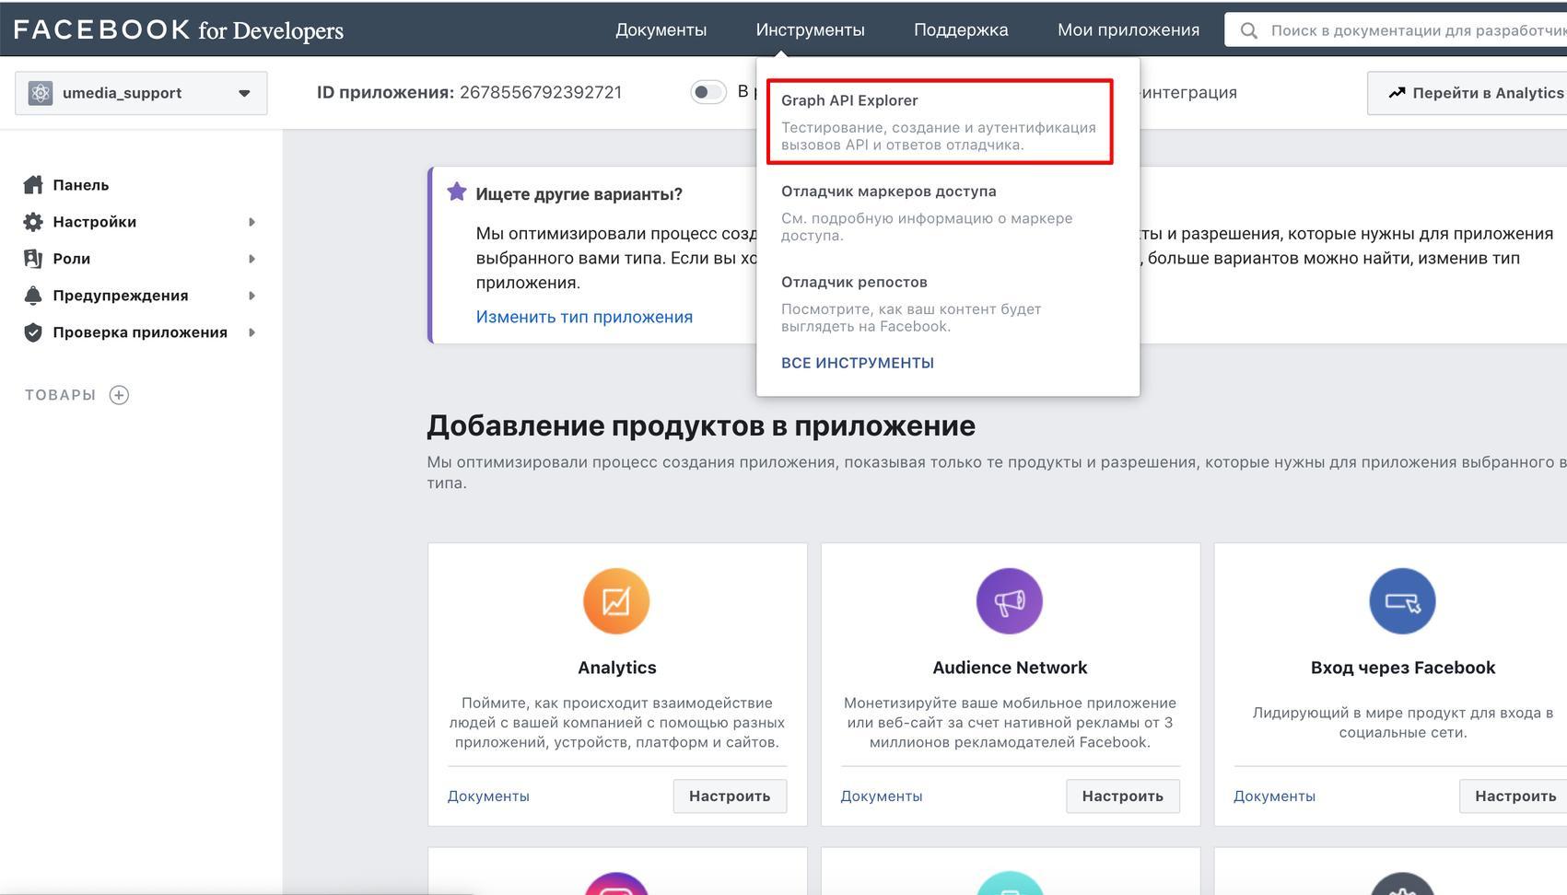Click the Analytics product orange icon
The width and height of the screenshot is (1567, 895).
pyautogui.click(x=616, y=601)
